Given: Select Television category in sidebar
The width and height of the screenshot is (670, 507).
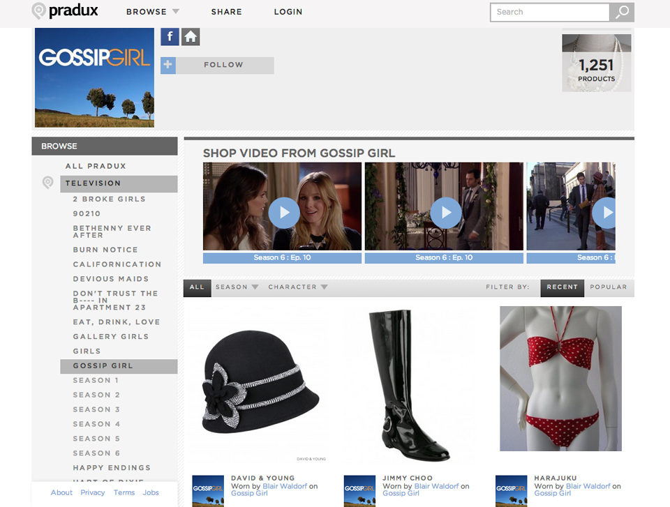Looking at the screenshot, I should point(119,183).
